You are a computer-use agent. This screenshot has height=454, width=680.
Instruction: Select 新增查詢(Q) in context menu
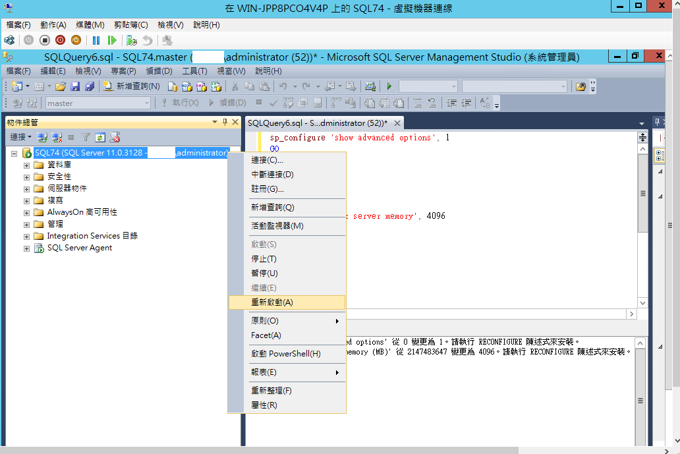tap(287, 208)
